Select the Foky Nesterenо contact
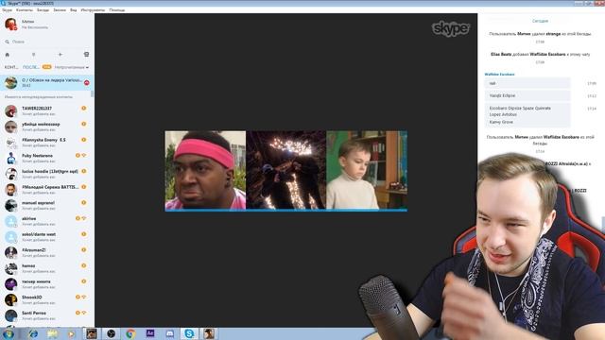605x340 pixels. click(x=46, y=159)
